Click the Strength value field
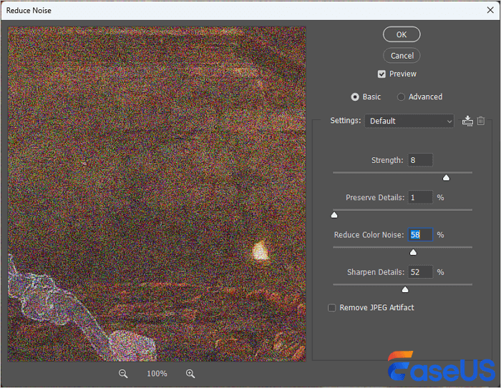This screenshot has width=501, height=388. 420,160
